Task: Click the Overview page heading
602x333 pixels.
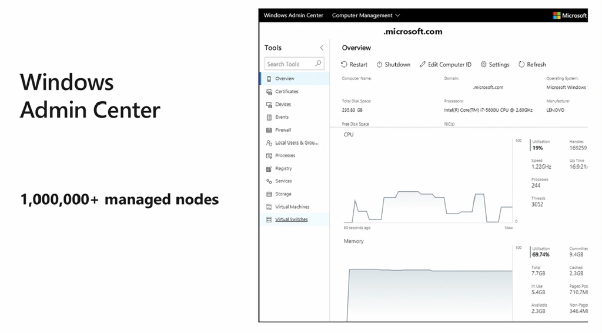Action: click(x=356, y=48)
